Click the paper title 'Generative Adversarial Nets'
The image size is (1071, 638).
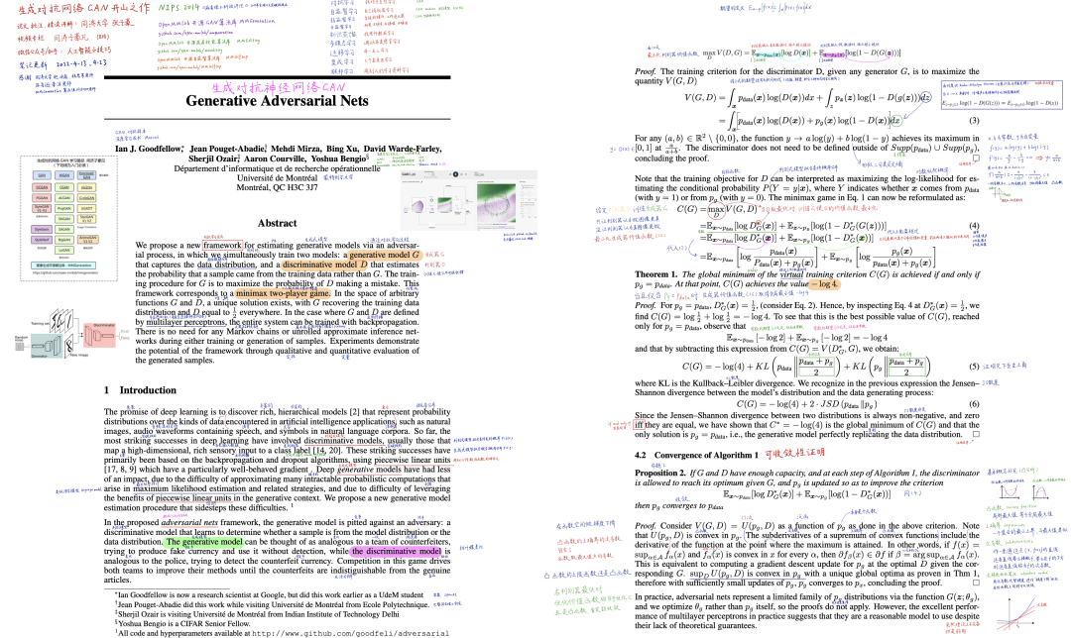coord(277,101)
